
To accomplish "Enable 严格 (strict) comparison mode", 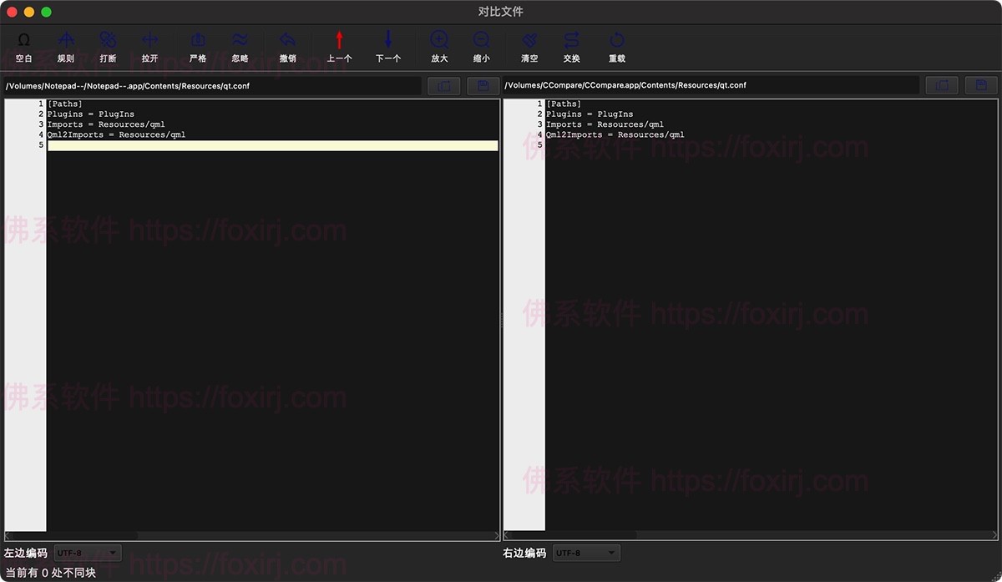I will (198, 42).
